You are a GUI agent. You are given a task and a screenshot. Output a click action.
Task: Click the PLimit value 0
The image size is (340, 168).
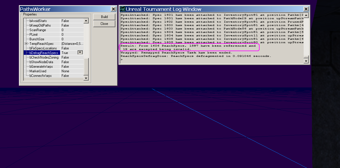coord(62,34)
